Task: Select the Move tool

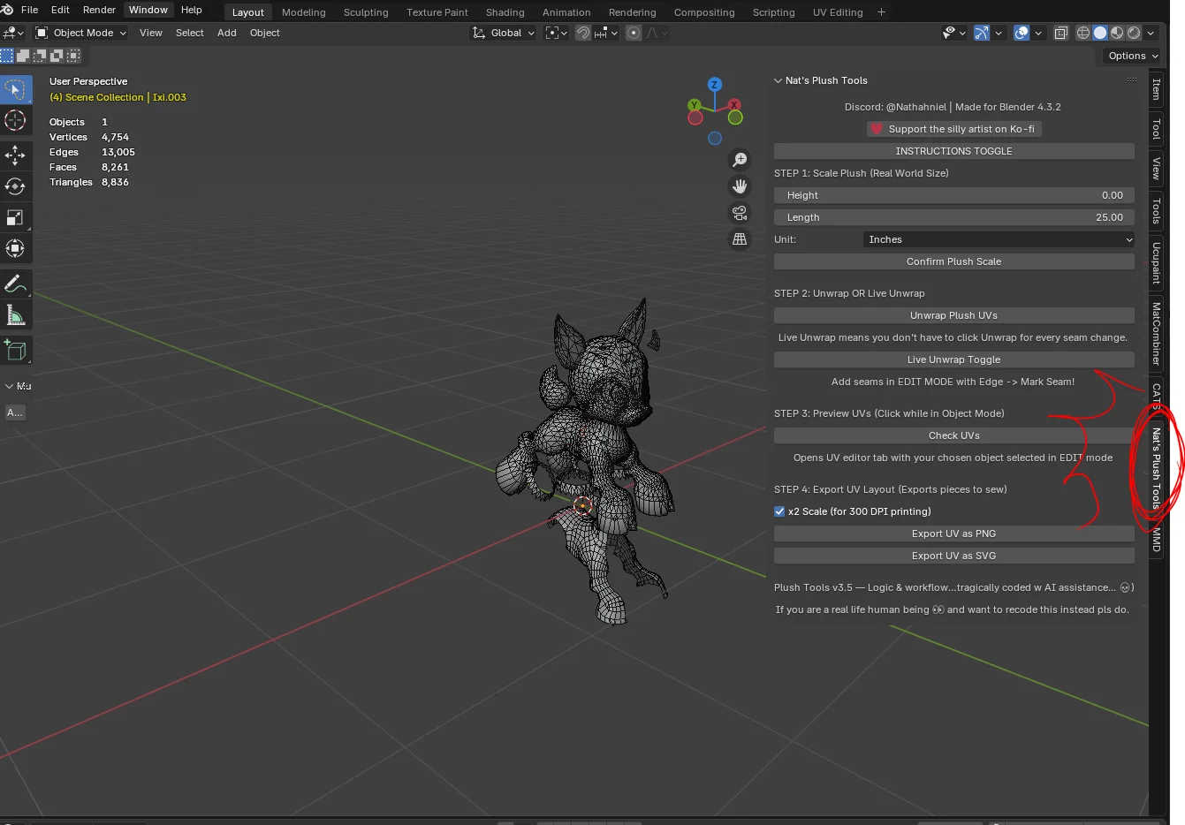Action: click(16, 155)
